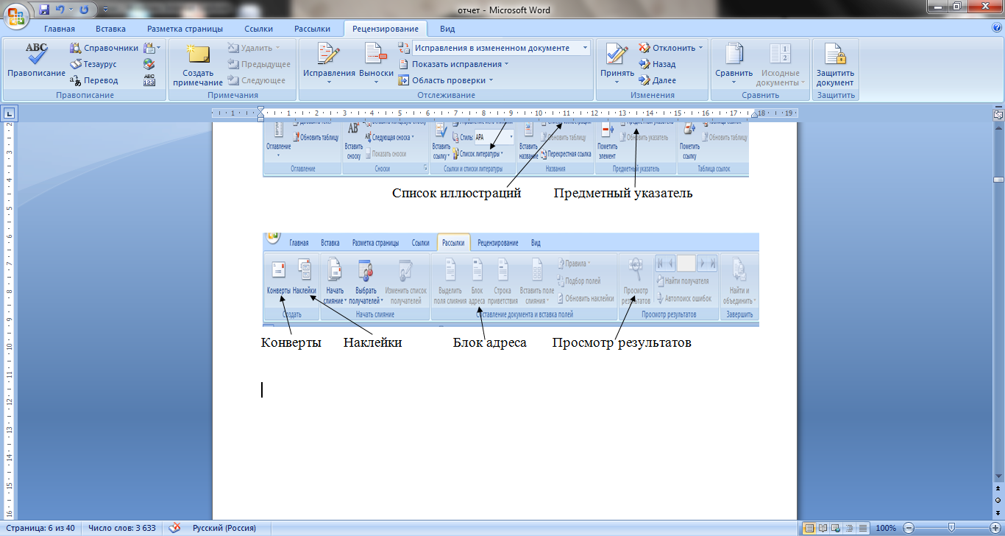Switch to the Вставка ribbon tab
The height and width of the screenshot is (536, 1005).
pos(110,29)
